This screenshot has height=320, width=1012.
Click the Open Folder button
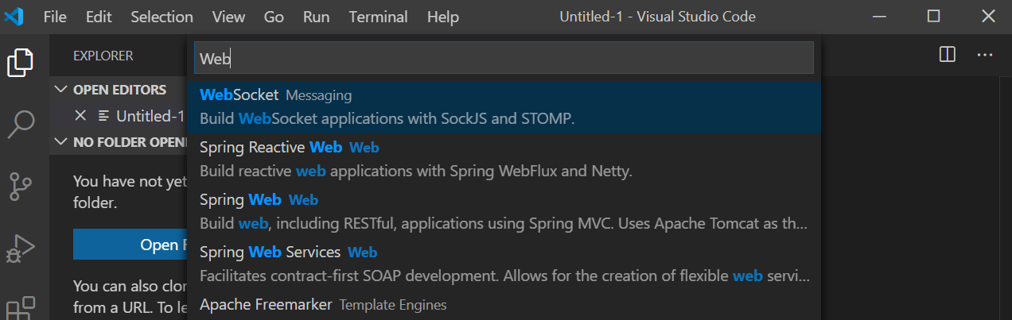130,245
